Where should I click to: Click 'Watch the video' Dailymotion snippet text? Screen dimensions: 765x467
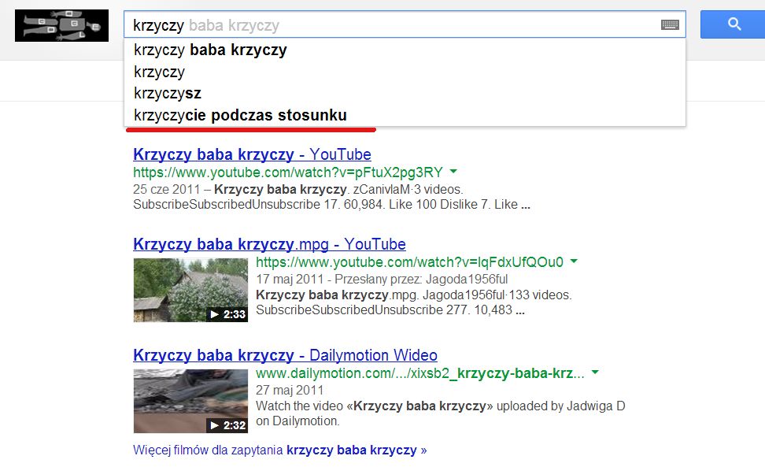pyautogui.click(x=441, y=413)
